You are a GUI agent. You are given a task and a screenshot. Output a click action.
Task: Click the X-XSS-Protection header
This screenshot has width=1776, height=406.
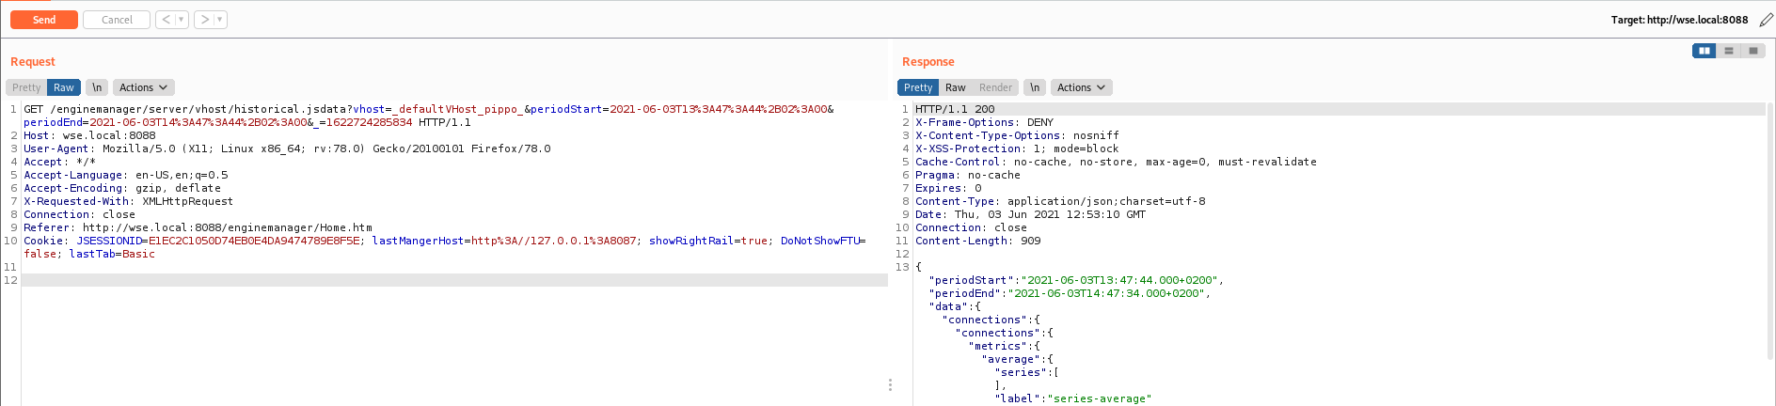click(1017, 148)
